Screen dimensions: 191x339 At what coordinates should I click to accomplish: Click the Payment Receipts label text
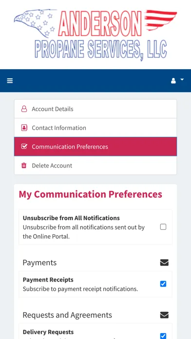pos(48,280)
